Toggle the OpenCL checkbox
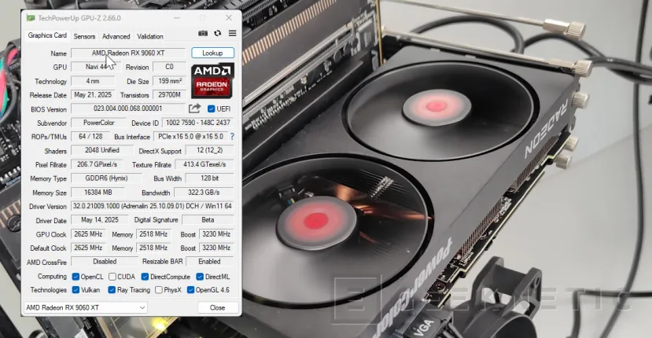652x338 pixels. [76, 277]
